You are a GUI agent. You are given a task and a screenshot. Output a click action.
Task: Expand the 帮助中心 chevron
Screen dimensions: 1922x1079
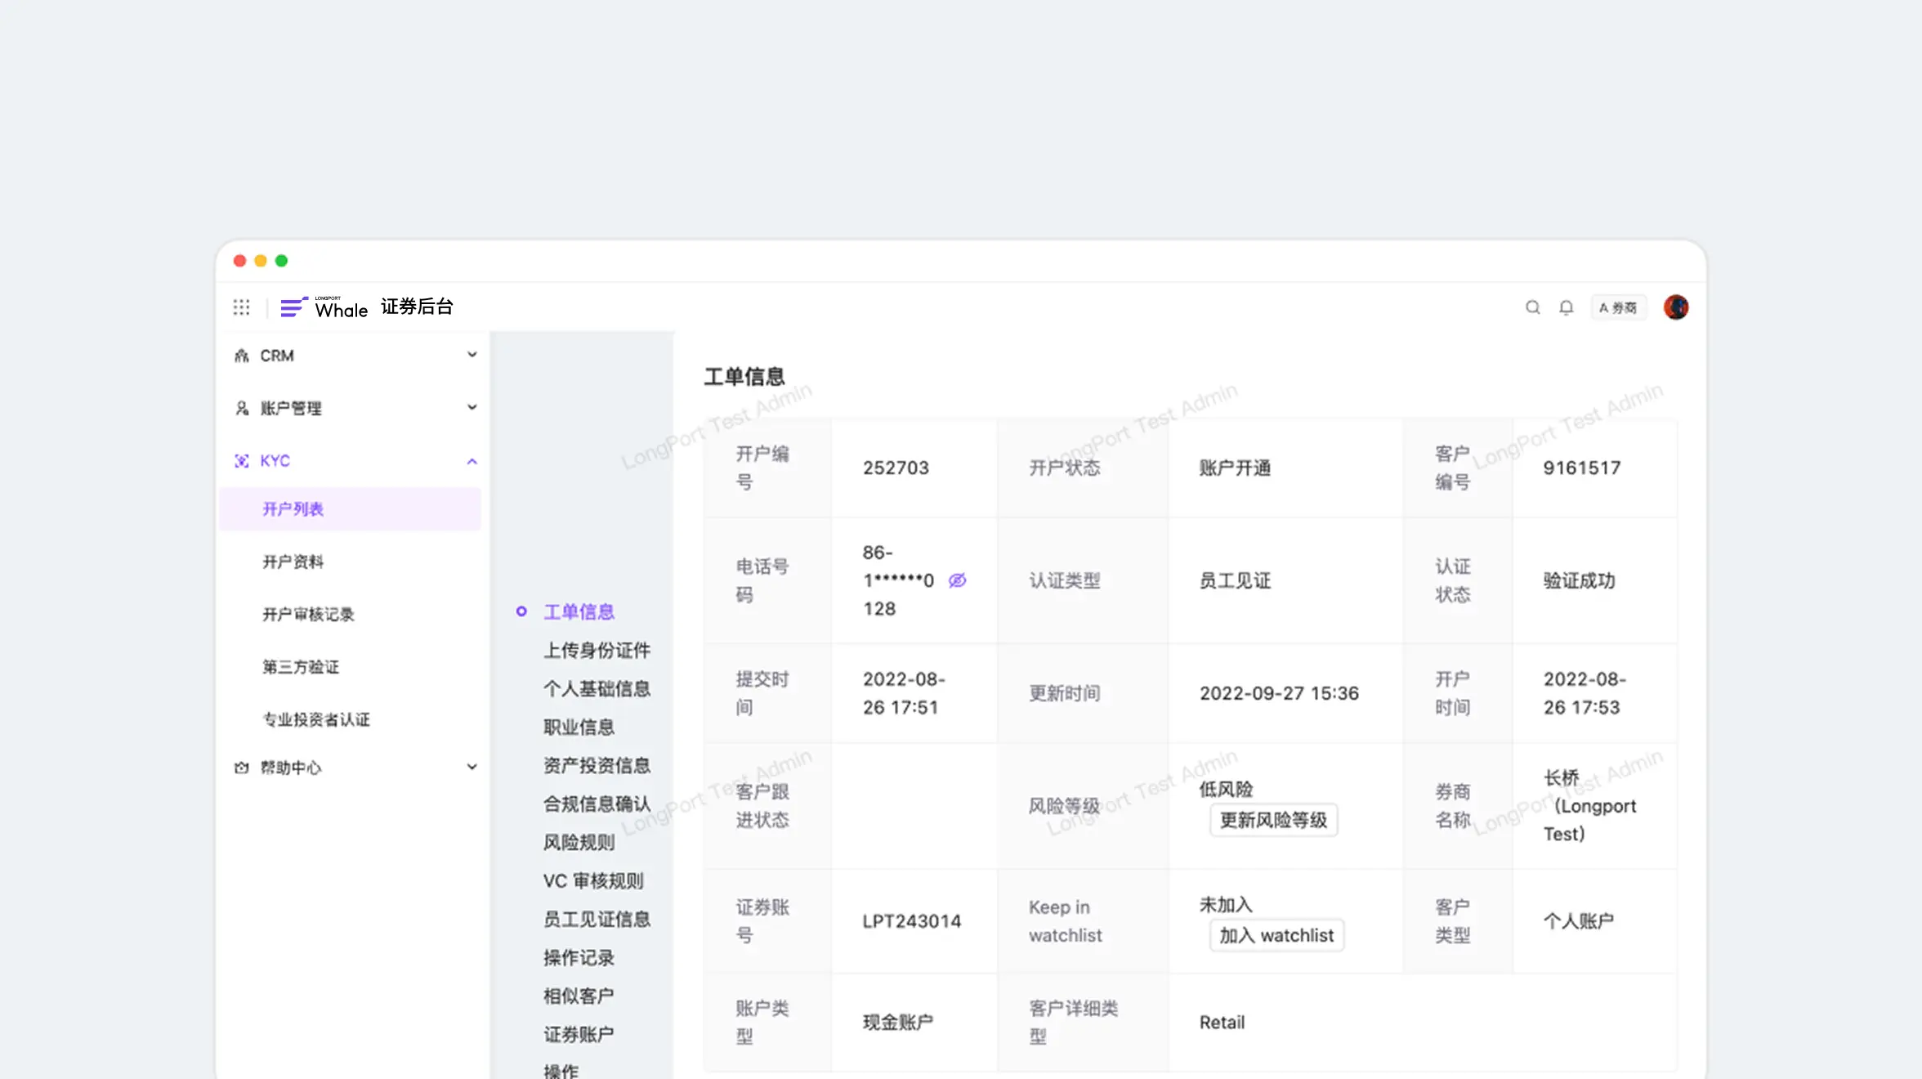[x=472, y=767]
